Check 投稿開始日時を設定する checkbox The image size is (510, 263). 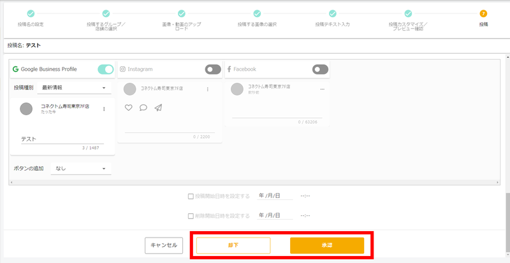tap(191, 196)
